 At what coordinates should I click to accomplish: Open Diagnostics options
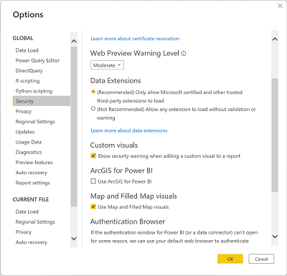coord(29,152)
